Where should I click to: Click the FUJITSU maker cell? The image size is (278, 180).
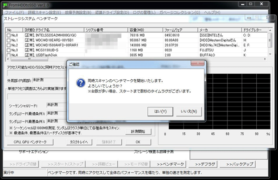point(206,50)
